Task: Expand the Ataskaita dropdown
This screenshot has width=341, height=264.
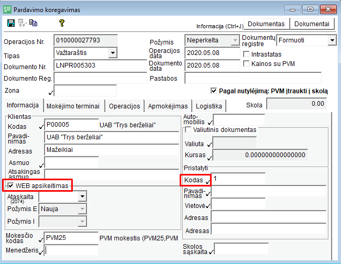Action: pyautogui.click(x=82, y=196)
